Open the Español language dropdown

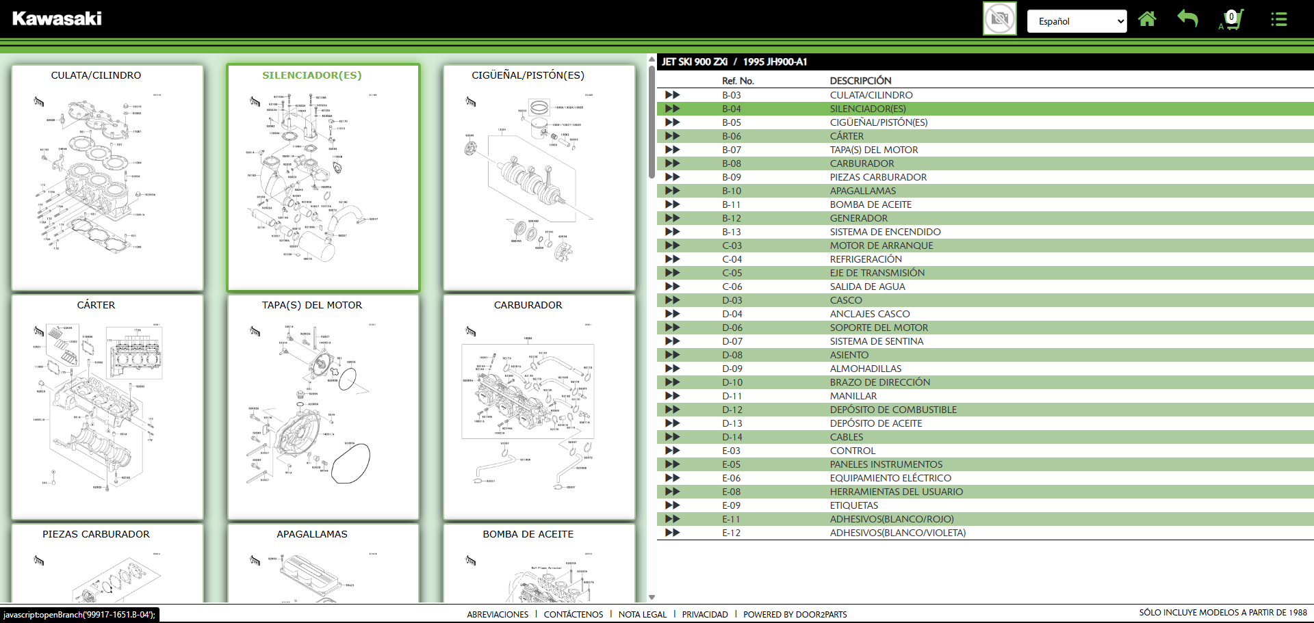1077,21
